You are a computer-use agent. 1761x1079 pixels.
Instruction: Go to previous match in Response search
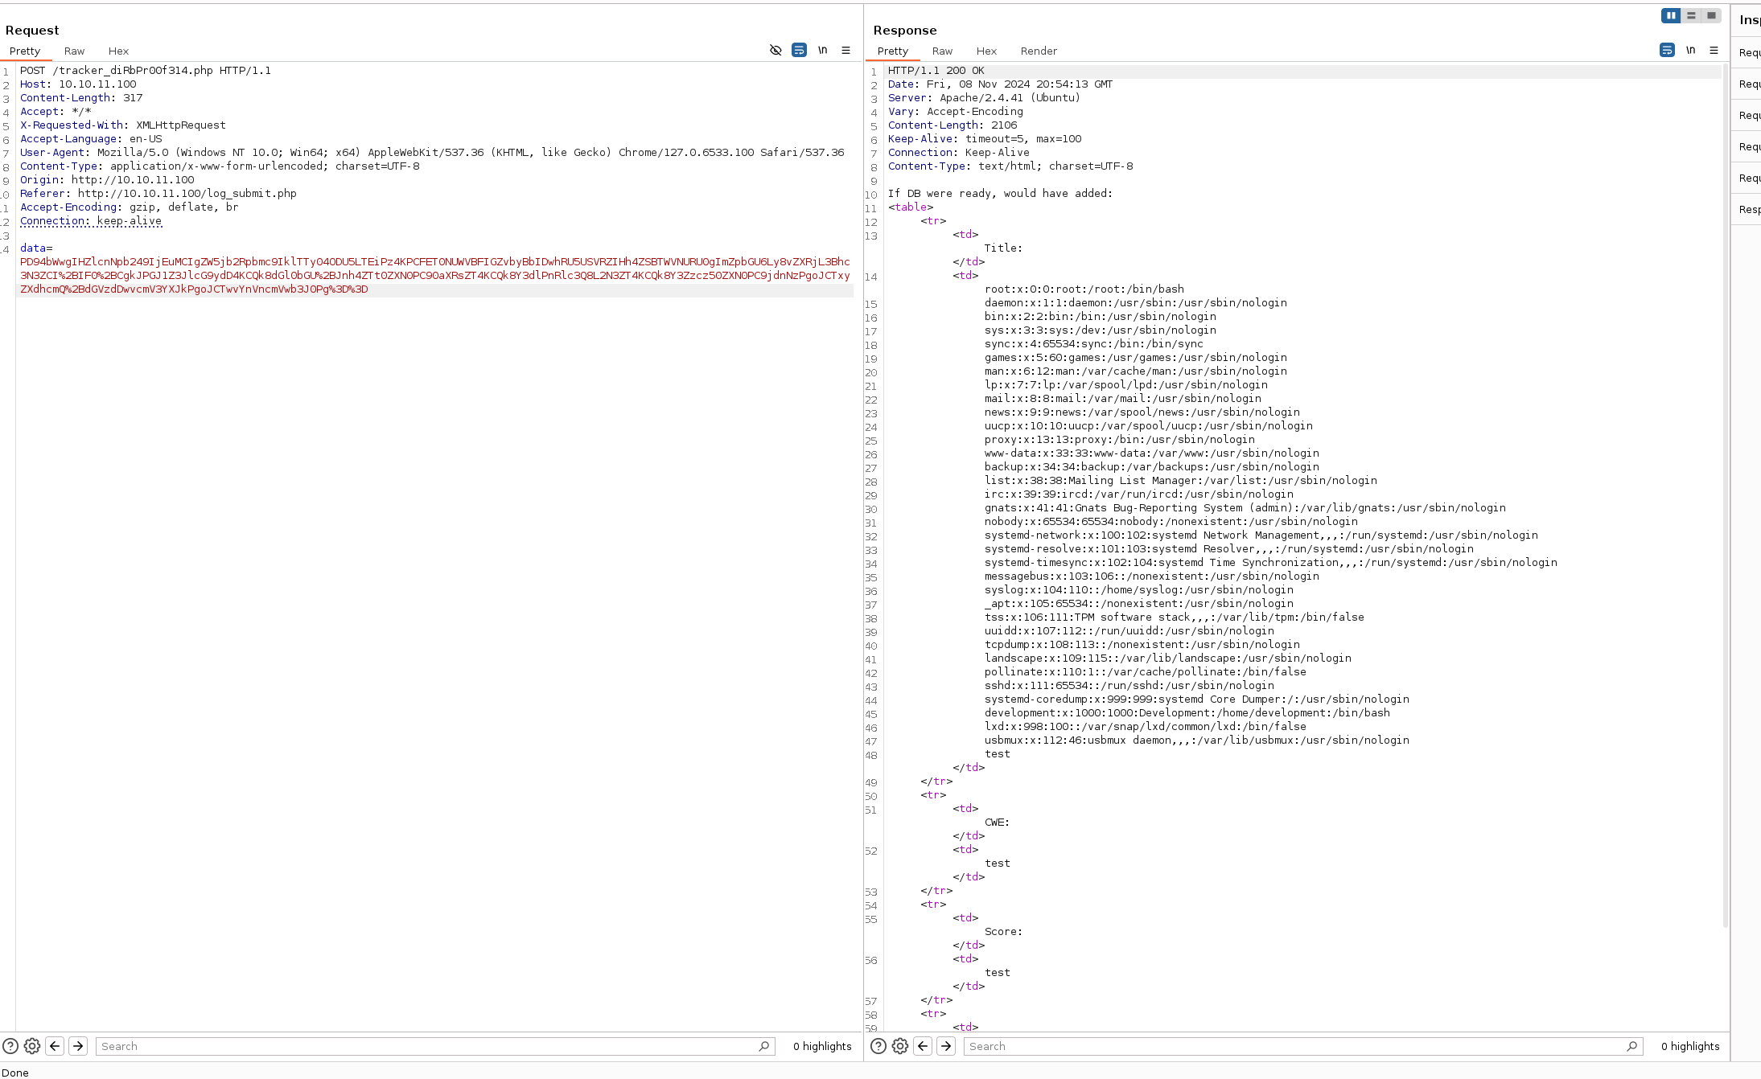coord(923,1046)
